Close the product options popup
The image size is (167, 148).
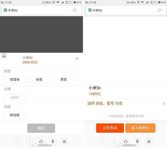coord(77,58)
